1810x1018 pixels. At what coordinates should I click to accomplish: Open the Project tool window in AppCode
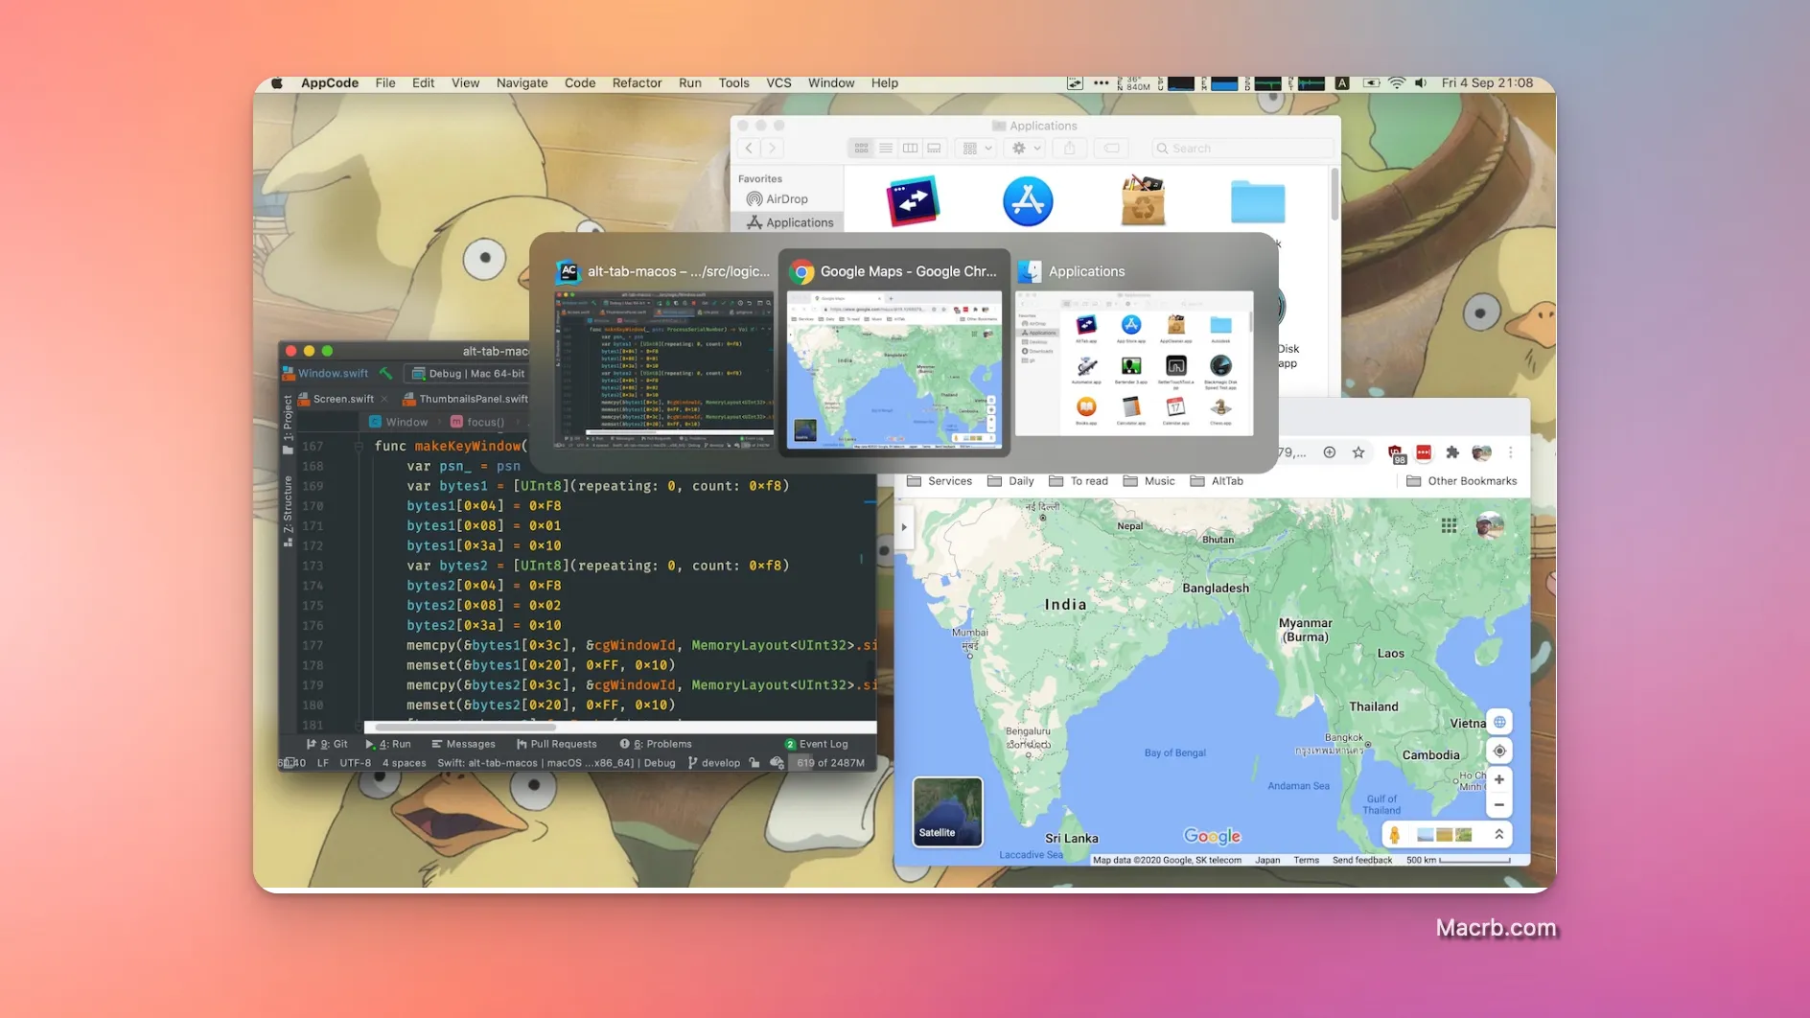(288, 425)
